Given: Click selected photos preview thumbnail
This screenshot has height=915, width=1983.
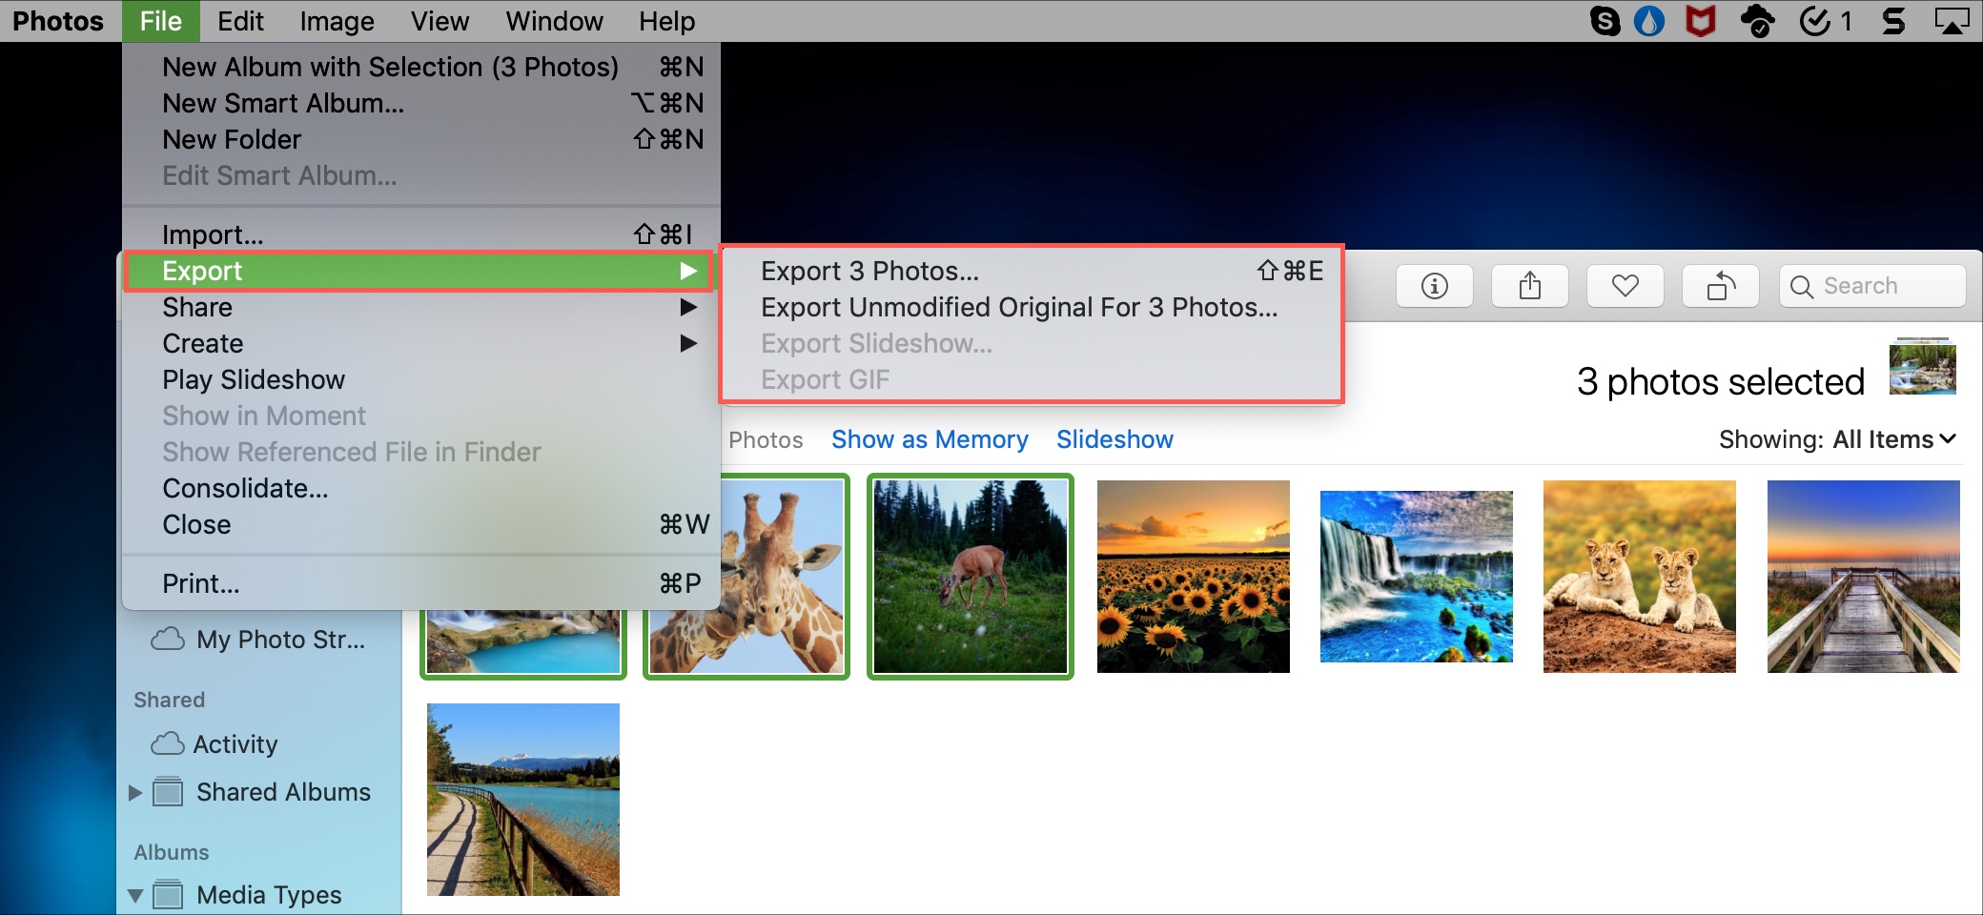Looking at the screenshot, I should coord(1923,366).
